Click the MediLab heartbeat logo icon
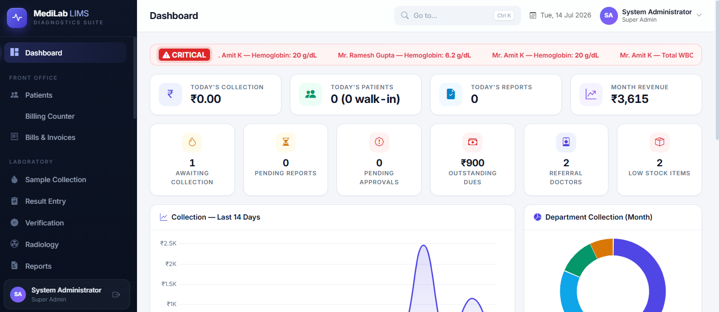This screenshot has height=312, width=719. point(17,17)
